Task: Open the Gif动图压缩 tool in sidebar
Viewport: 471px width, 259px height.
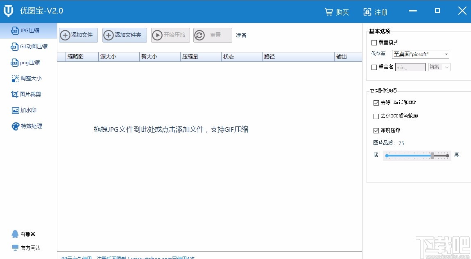Action: point(29,46)
